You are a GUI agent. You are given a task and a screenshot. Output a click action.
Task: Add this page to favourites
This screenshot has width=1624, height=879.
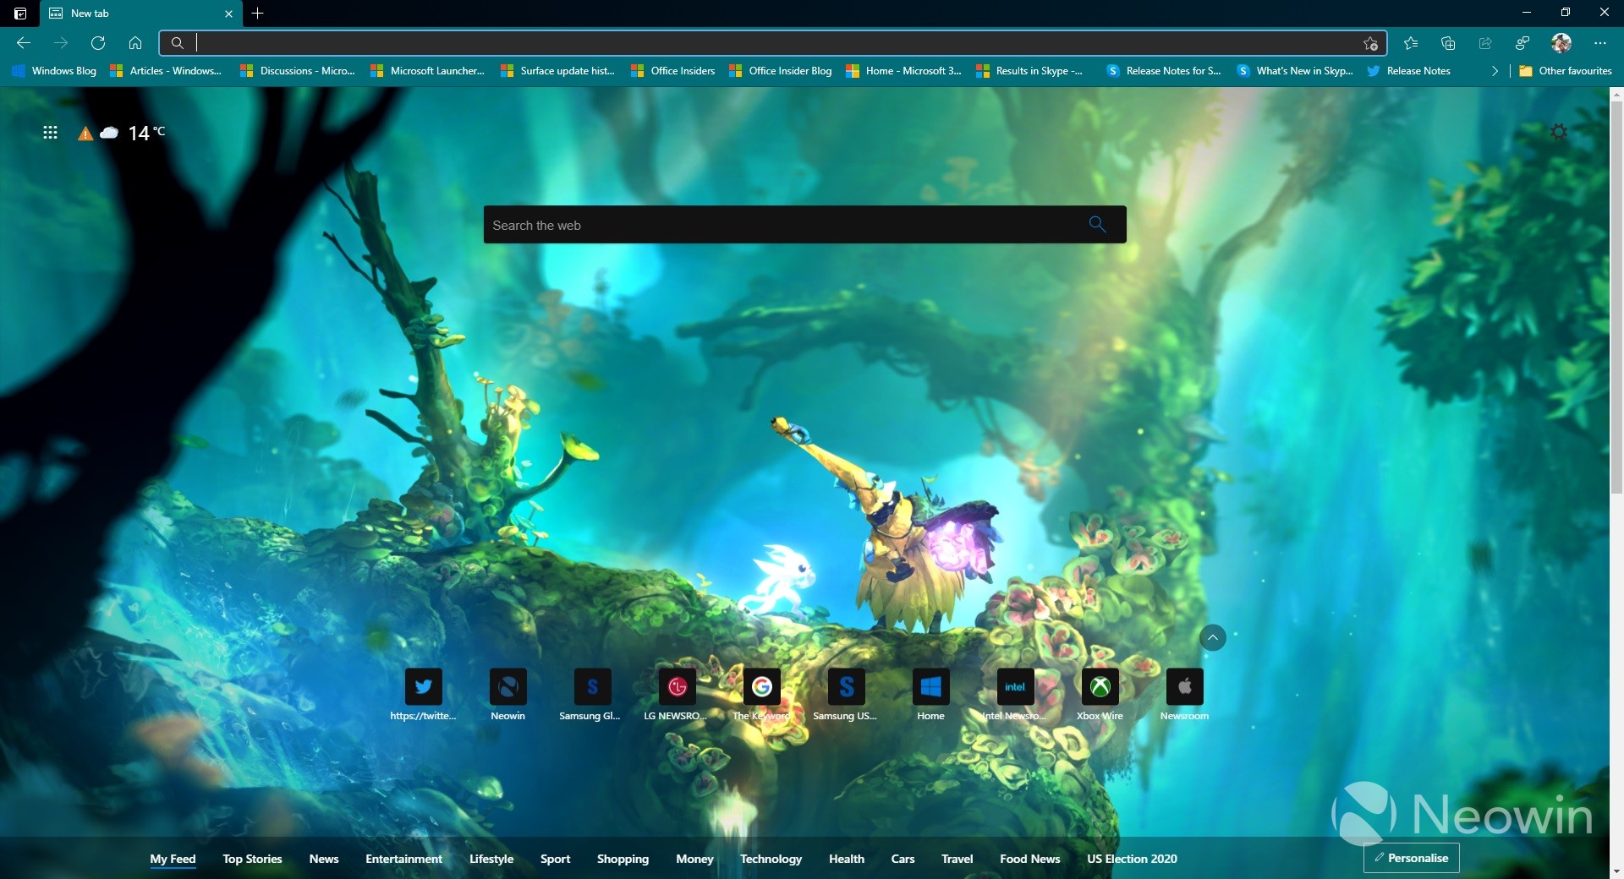point(1370,43)
